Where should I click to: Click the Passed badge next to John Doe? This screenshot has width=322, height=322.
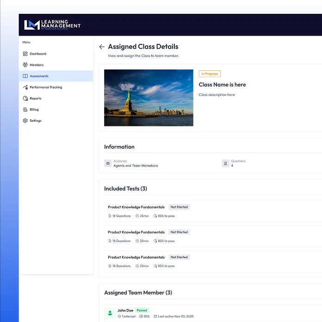tap(142, 310)
